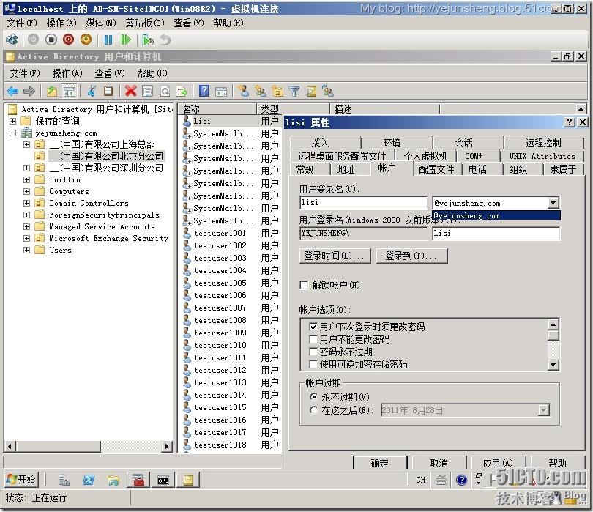Open the account expiry date dropdown
This screenshot has height=512, width=593.
pyautogui.click(x=544, y=410)
